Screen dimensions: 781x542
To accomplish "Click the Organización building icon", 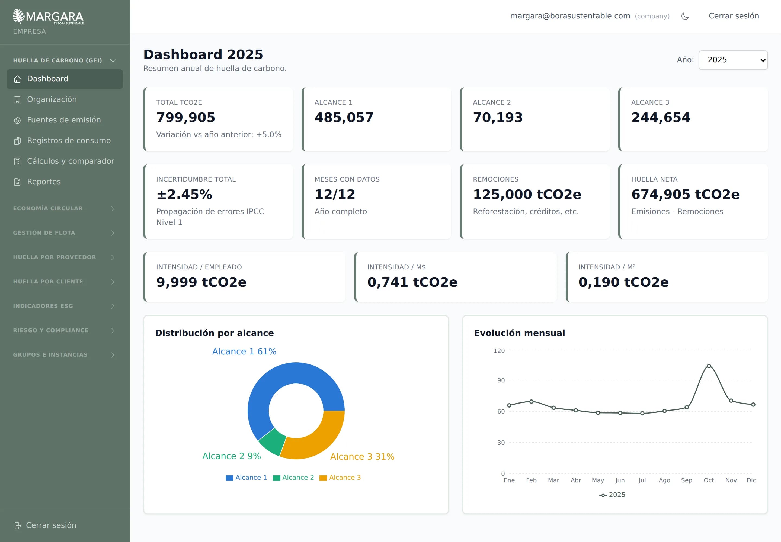I will [x=17, y=99].
